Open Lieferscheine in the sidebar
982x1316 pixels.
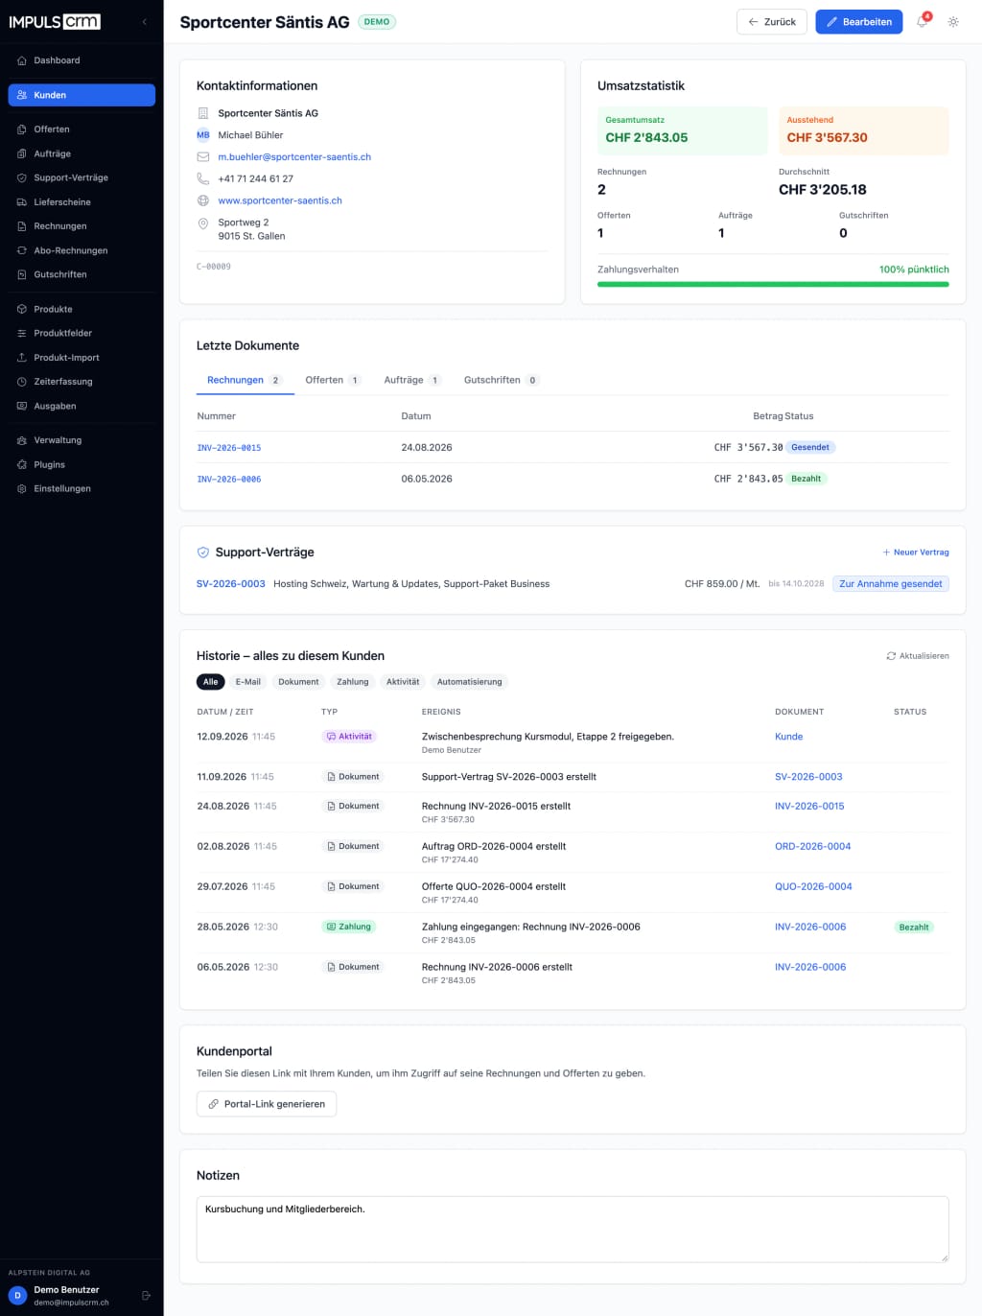[82, 202]
